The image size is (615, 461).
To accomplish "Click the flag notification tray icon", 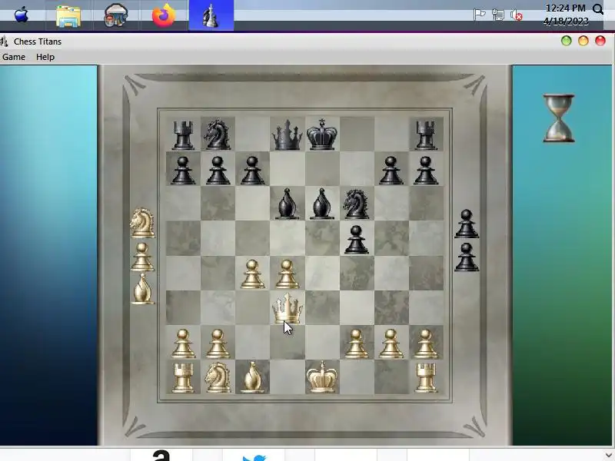I will tap(479, 15).
